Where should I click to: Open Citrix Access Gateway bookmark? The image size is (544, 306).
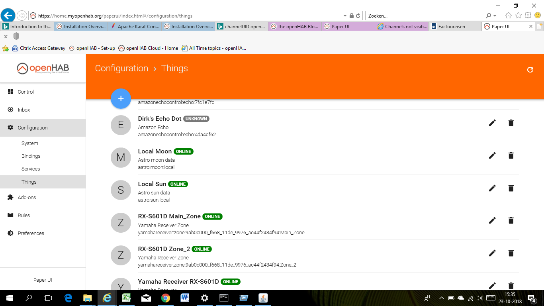(39, 48)
